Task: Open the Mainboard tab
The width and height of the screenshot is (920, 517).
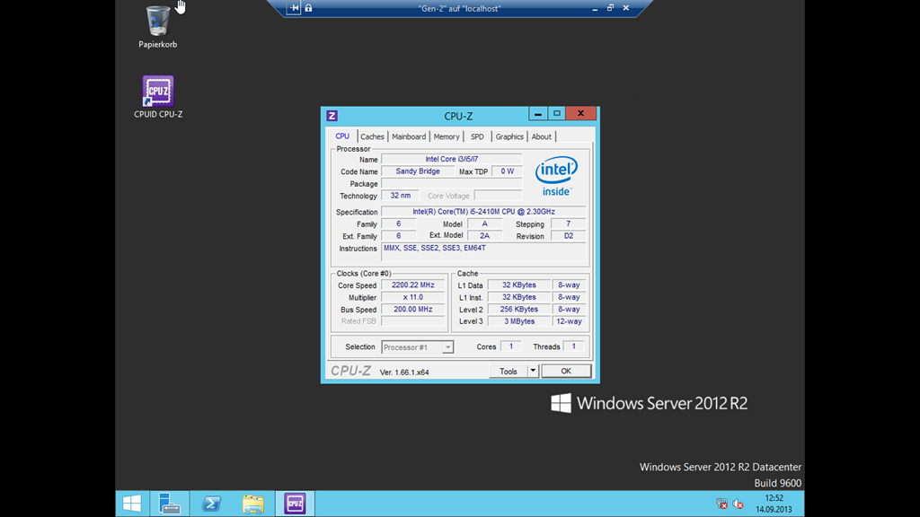Action: tap(409, 136)
